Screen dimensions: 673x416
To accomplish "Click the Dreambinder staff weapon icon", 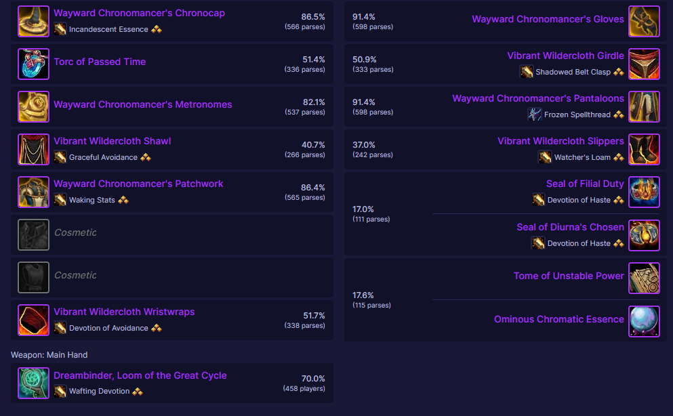I will tap(33, 383).
